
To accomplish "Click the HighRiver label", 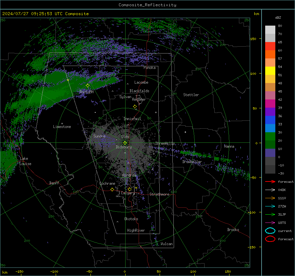I will tap(136, 230).
